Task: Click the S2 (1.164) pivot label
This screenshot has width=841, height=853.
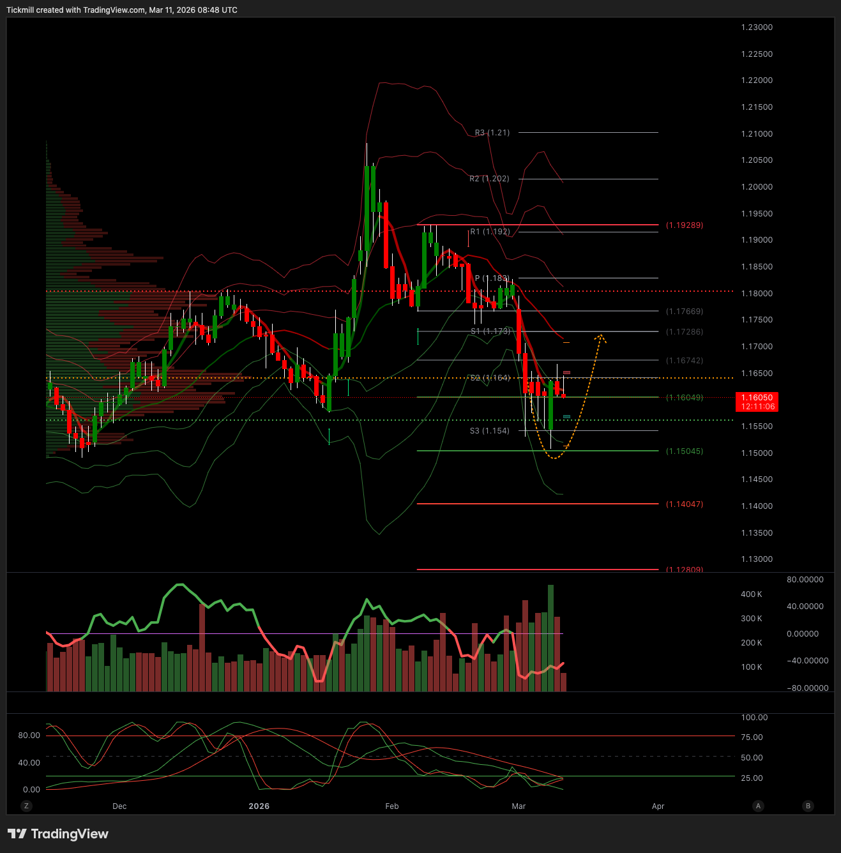Action: pyautogui.click(x=490, y=378)
